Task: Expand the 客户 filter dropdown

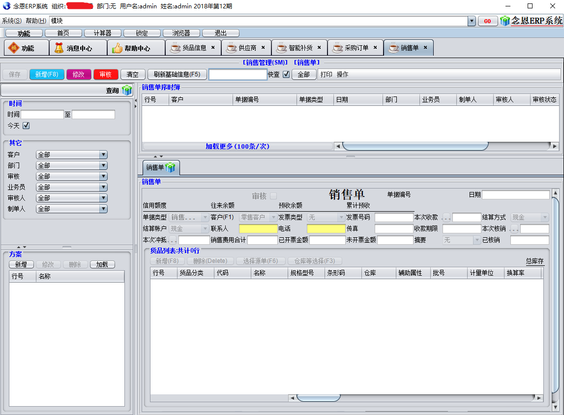Action: tap(103, 155)
